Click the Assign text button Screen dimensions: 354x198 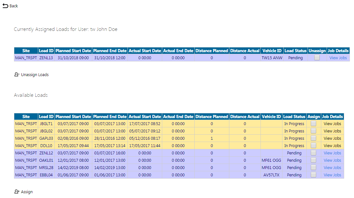click(x=27, y=192)
